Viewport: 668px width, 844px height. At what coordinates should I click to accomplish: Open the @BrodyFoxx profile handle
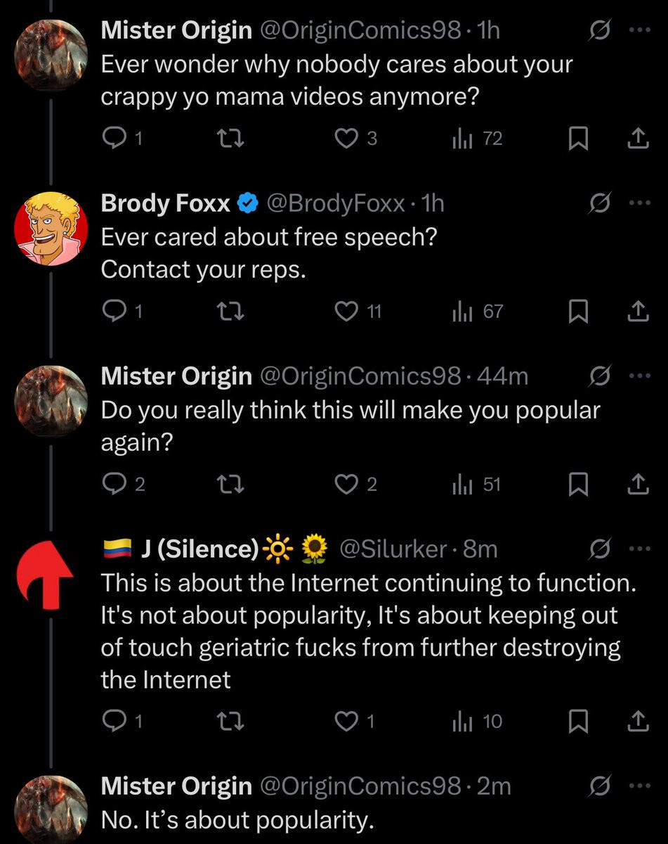(334, 203)
